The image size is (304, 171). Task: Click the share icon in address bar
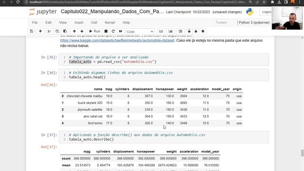(257, 2)
